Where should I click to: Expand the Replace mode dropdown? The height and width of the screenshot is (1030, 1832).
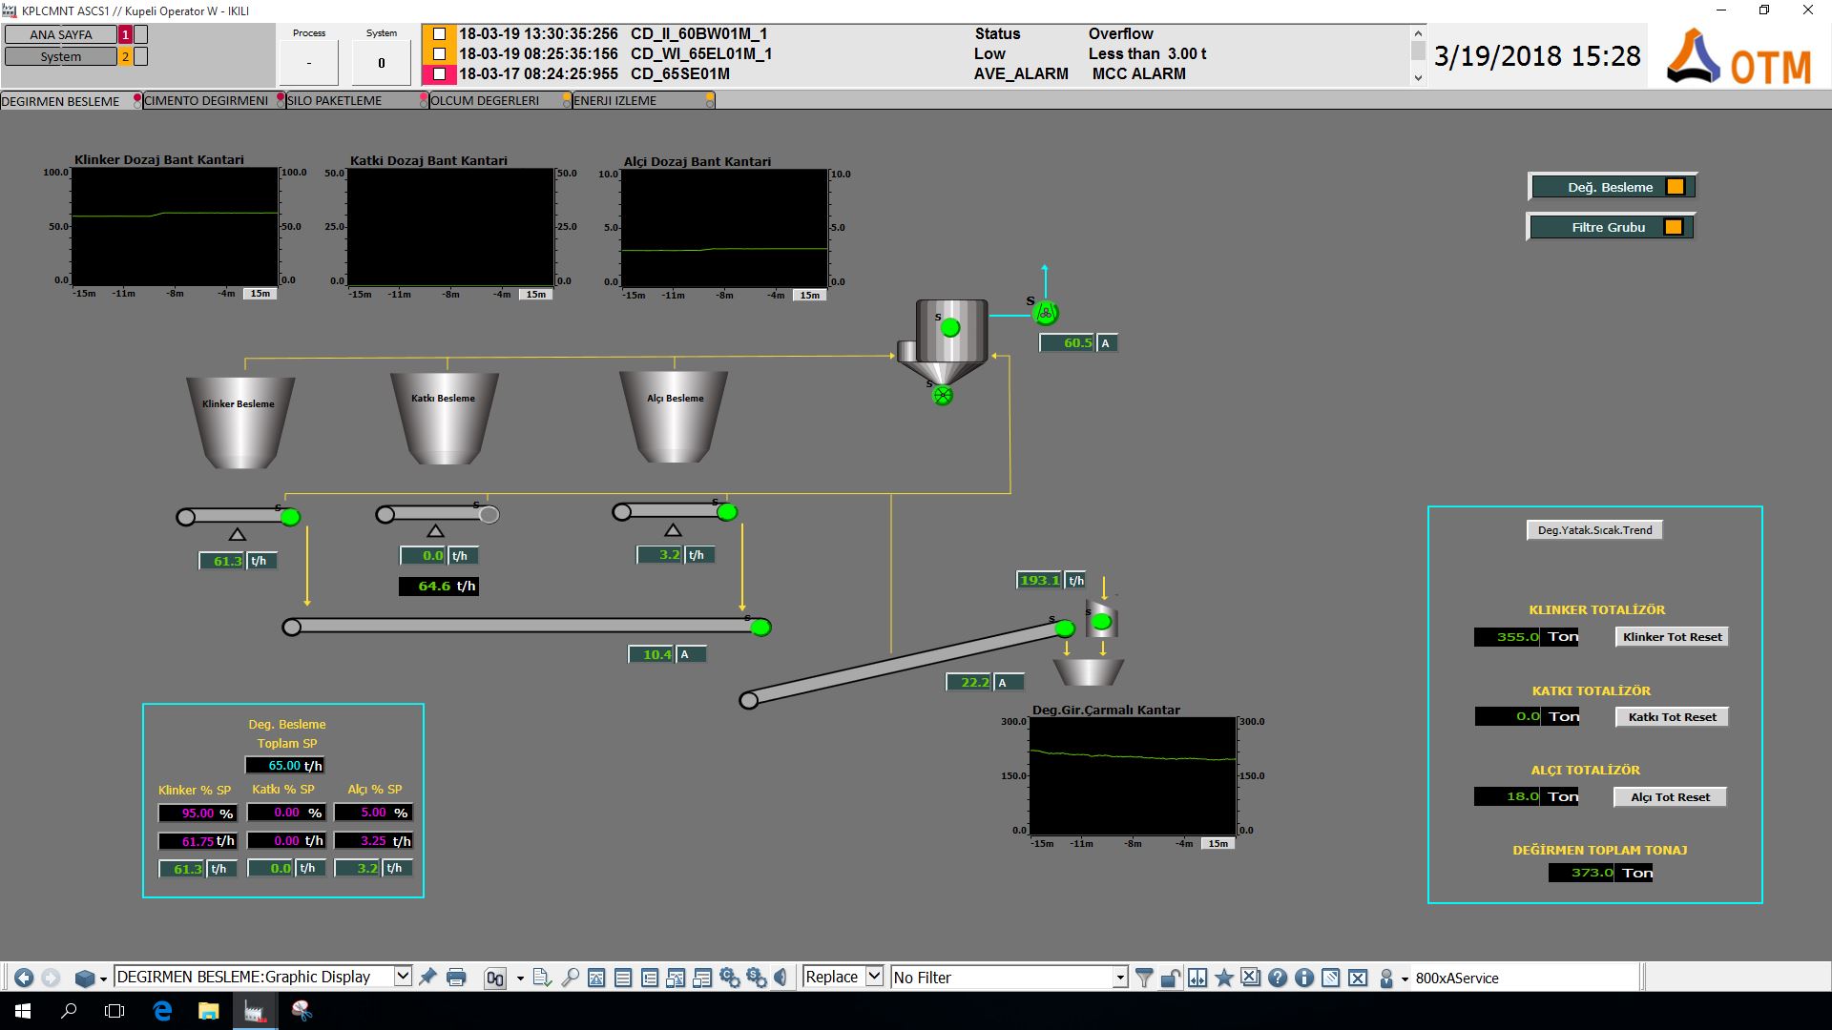(x=874, y=977)
